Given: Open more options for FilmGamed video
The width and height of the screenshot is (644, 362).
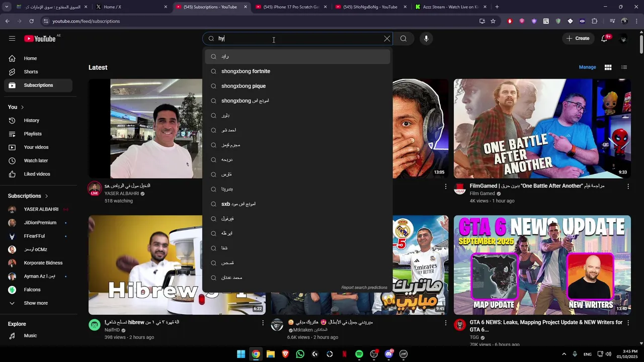Looking at the screenshot, I should click(x=628, y=187).
